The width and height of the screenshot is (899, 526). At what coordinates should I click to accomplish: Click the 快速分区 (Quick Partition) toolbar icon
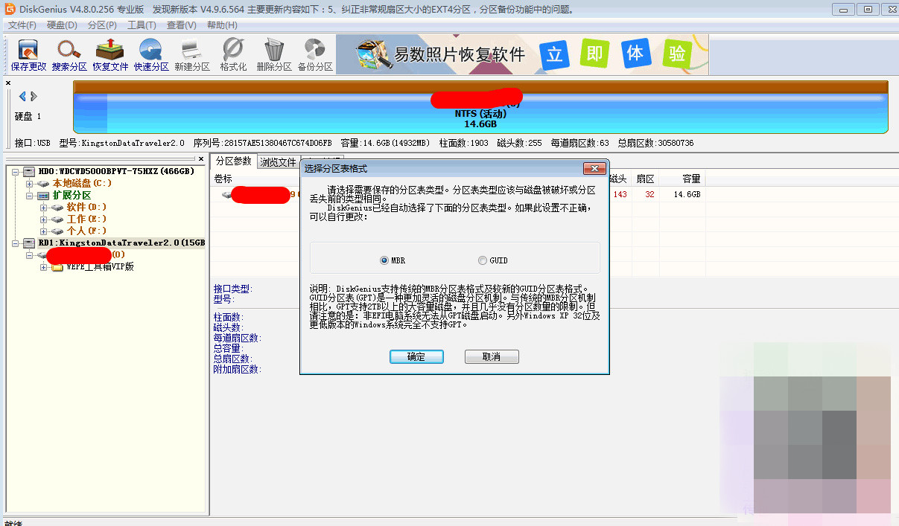point(151,55)
